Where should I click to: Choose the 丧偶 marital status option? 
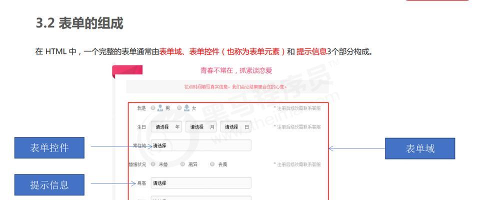212,164
